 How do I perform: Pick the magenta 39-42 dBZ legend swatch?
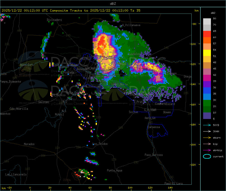pyautogui.click(x=207, y=78)
